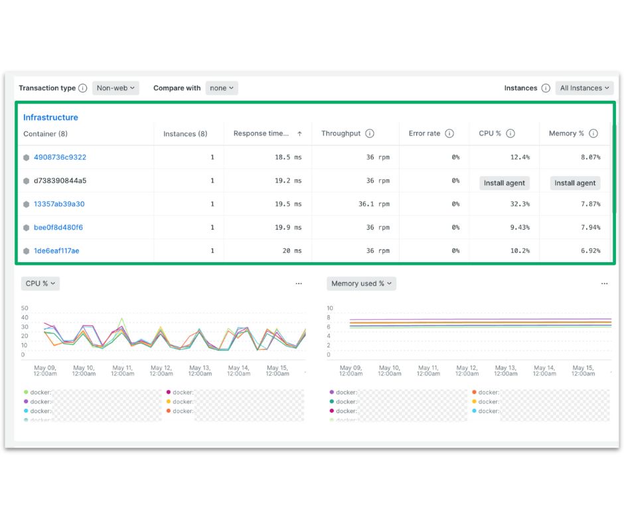Click May 12 label on CPU chart axis

pos(161,370)
